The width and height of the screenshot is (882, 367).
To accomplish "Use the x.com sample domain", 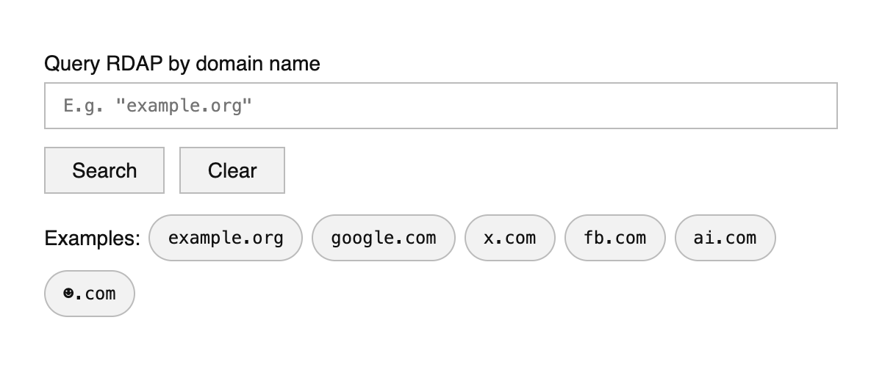I will pyautogui.click(x=510, y=238).
